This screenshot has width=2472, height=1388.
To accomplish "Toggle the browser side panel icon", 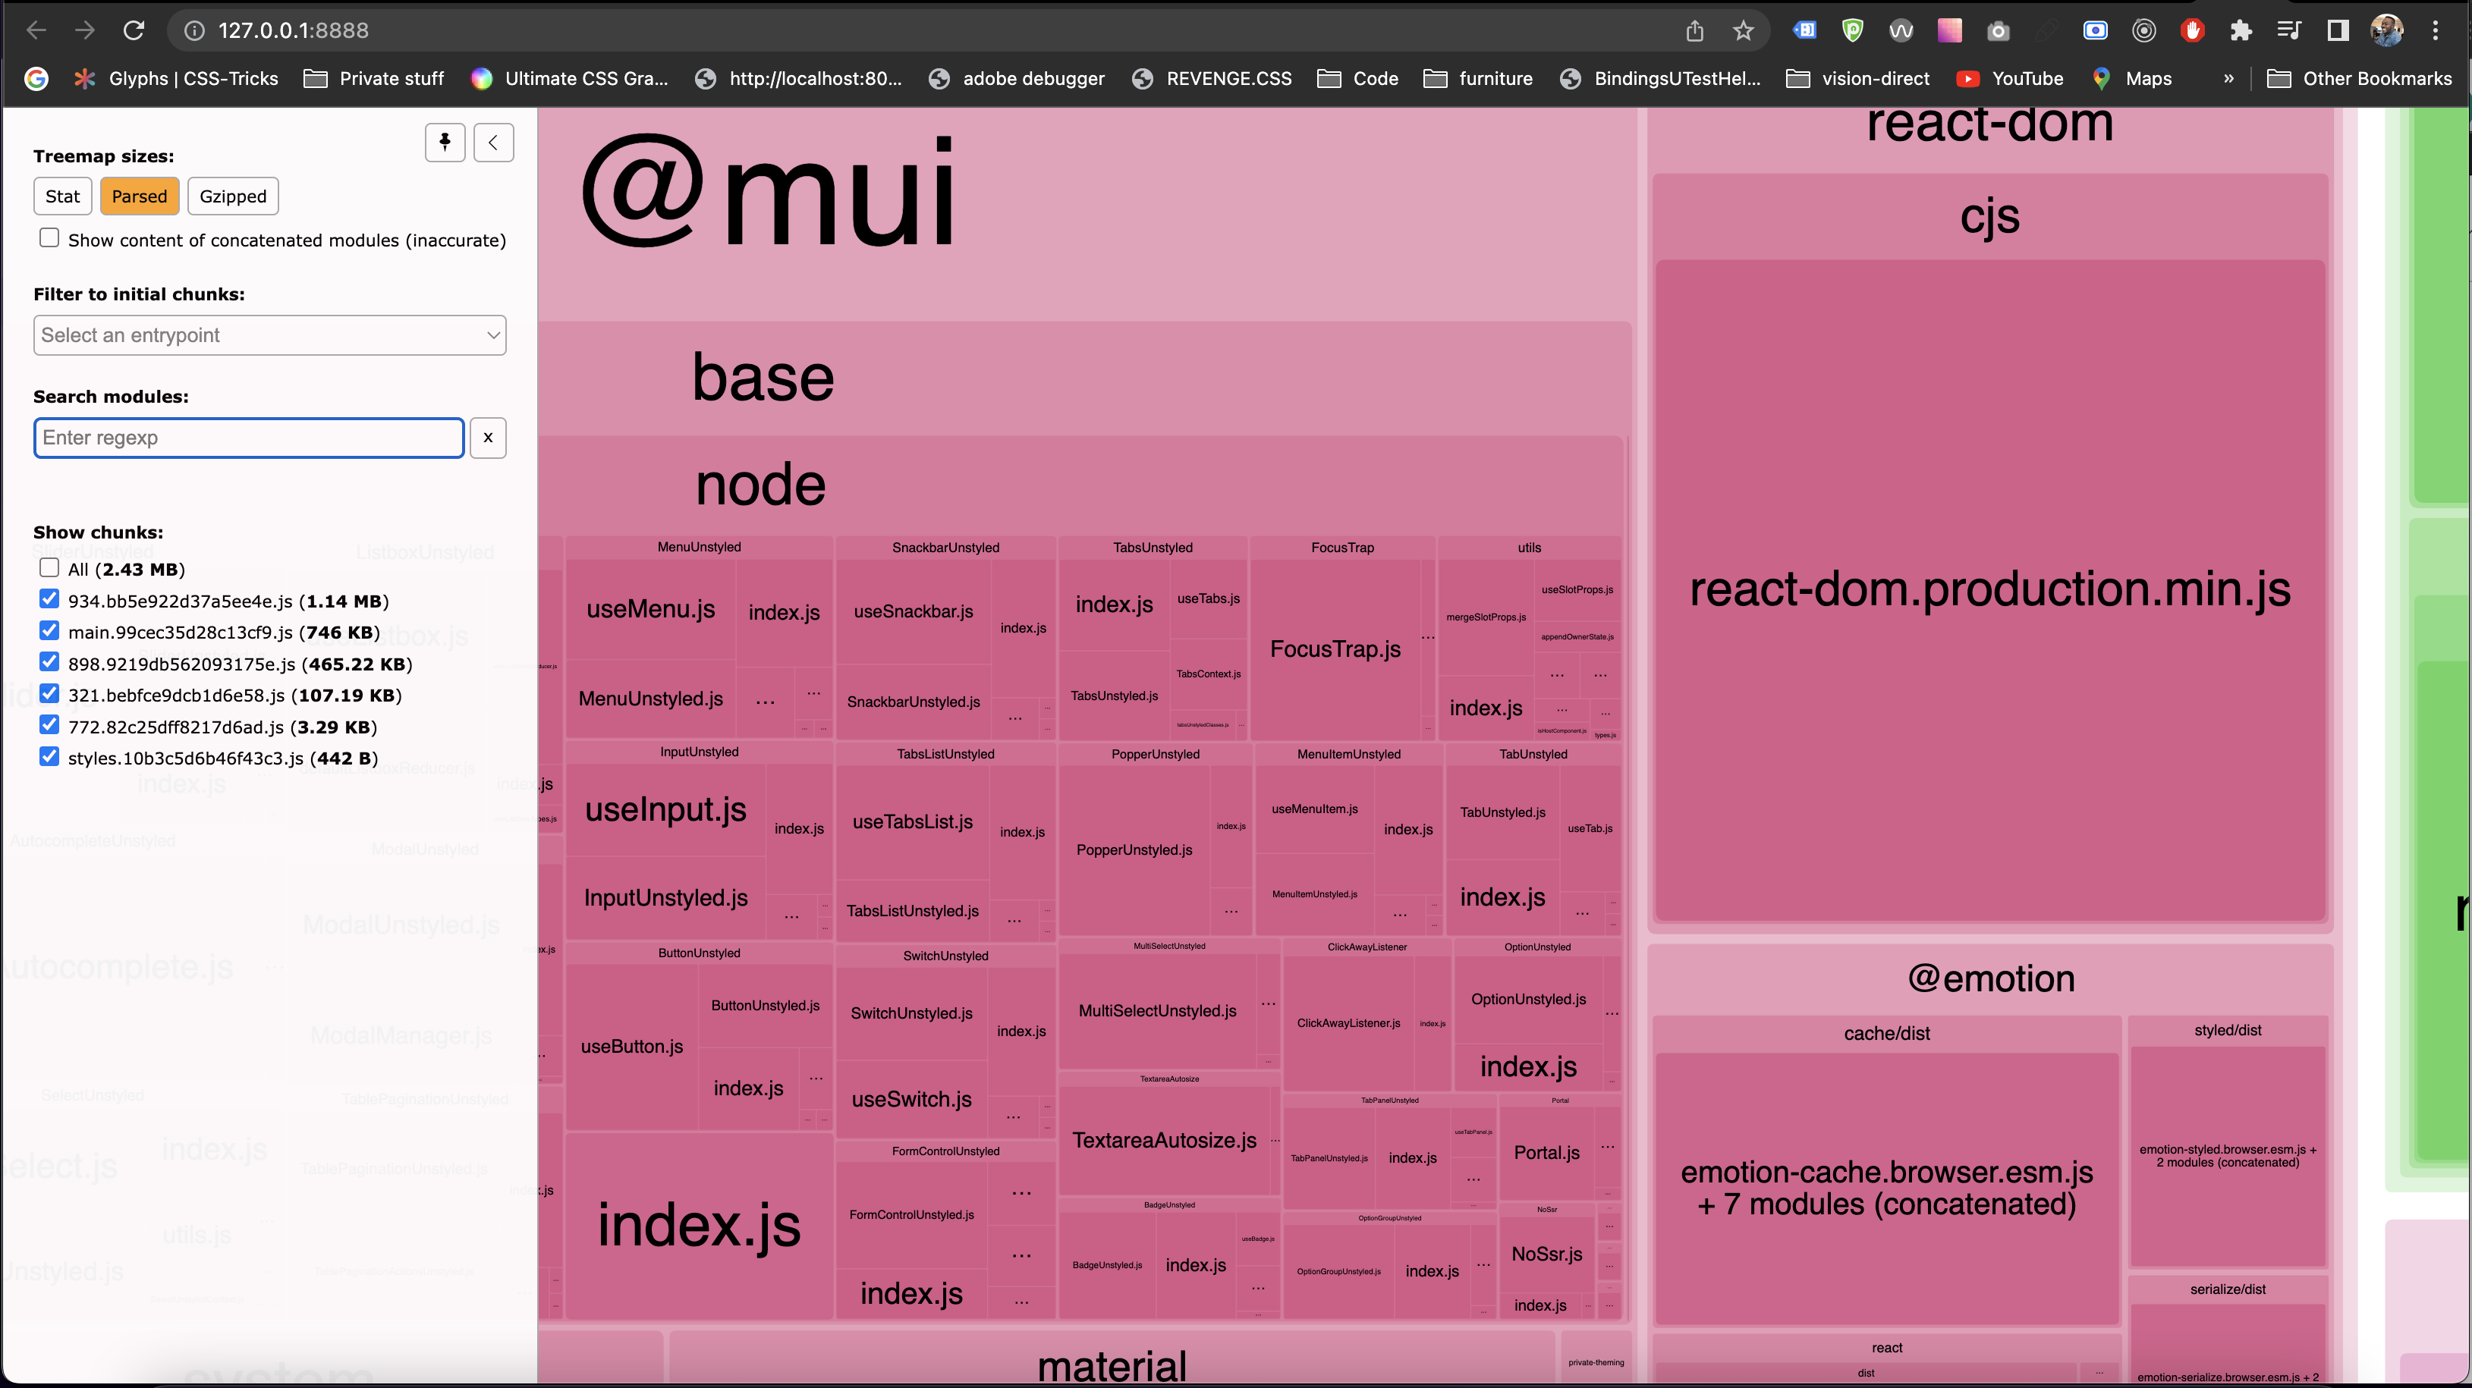I will [2338, 30].
